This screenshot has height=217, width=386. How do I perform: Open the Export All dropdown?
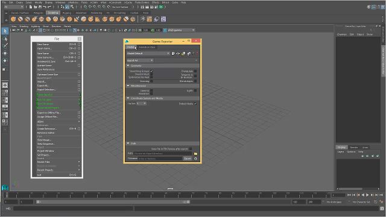[x=140, y=60]
